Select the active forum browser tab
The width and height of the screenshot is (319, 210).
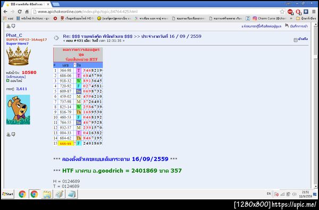pos(28,4)
